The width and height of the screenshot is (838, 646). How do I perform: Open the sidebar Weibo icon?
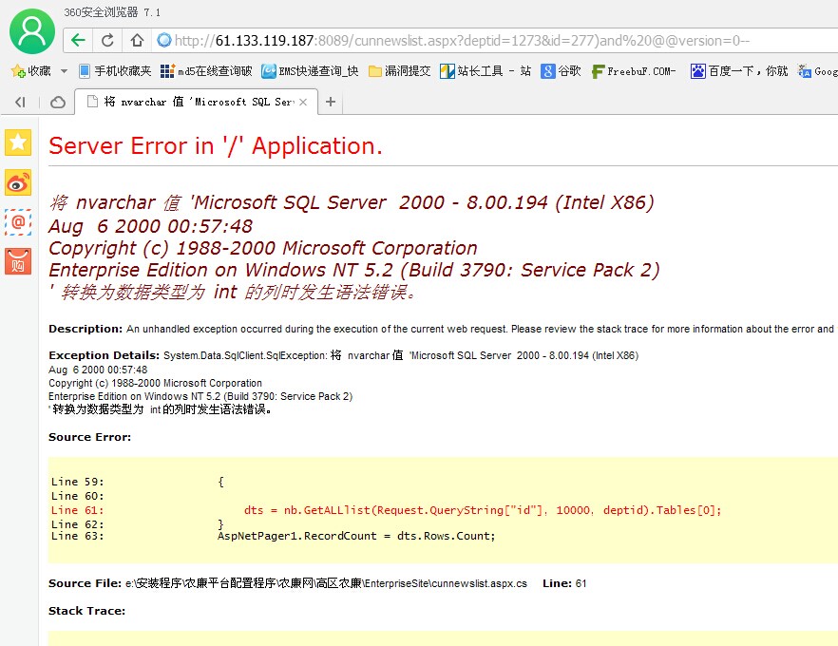click(x=18, y=182)
